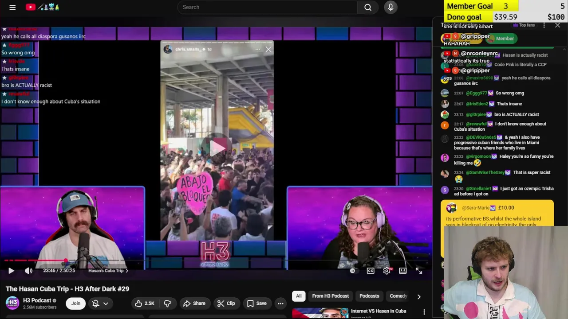The width and height of the screenshot is (568, 319).
Task: Save the video to a playlist
Action: tap(257, 303)
